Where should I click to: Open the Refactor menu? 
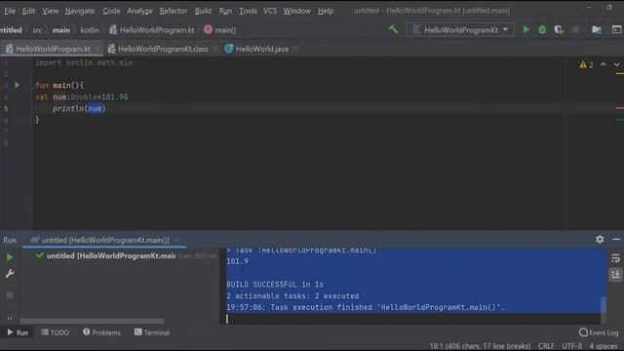coord(174,11)
